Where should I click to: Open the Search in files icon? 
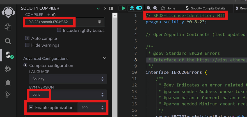point(8,41)
